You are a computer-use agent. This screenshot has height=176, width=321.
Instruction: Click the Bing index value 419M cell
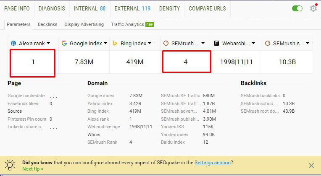coord(135,62)
